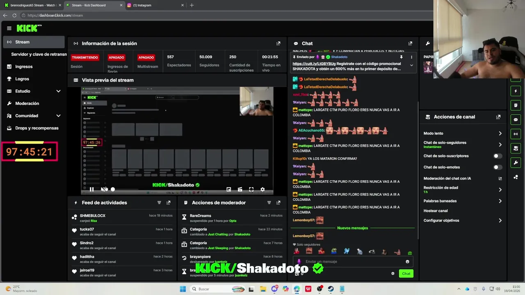Image resolution: width=525 pixels, height=295 pixels.
Task: Select the notes document sidebar icon
Action: click(516, 105)
